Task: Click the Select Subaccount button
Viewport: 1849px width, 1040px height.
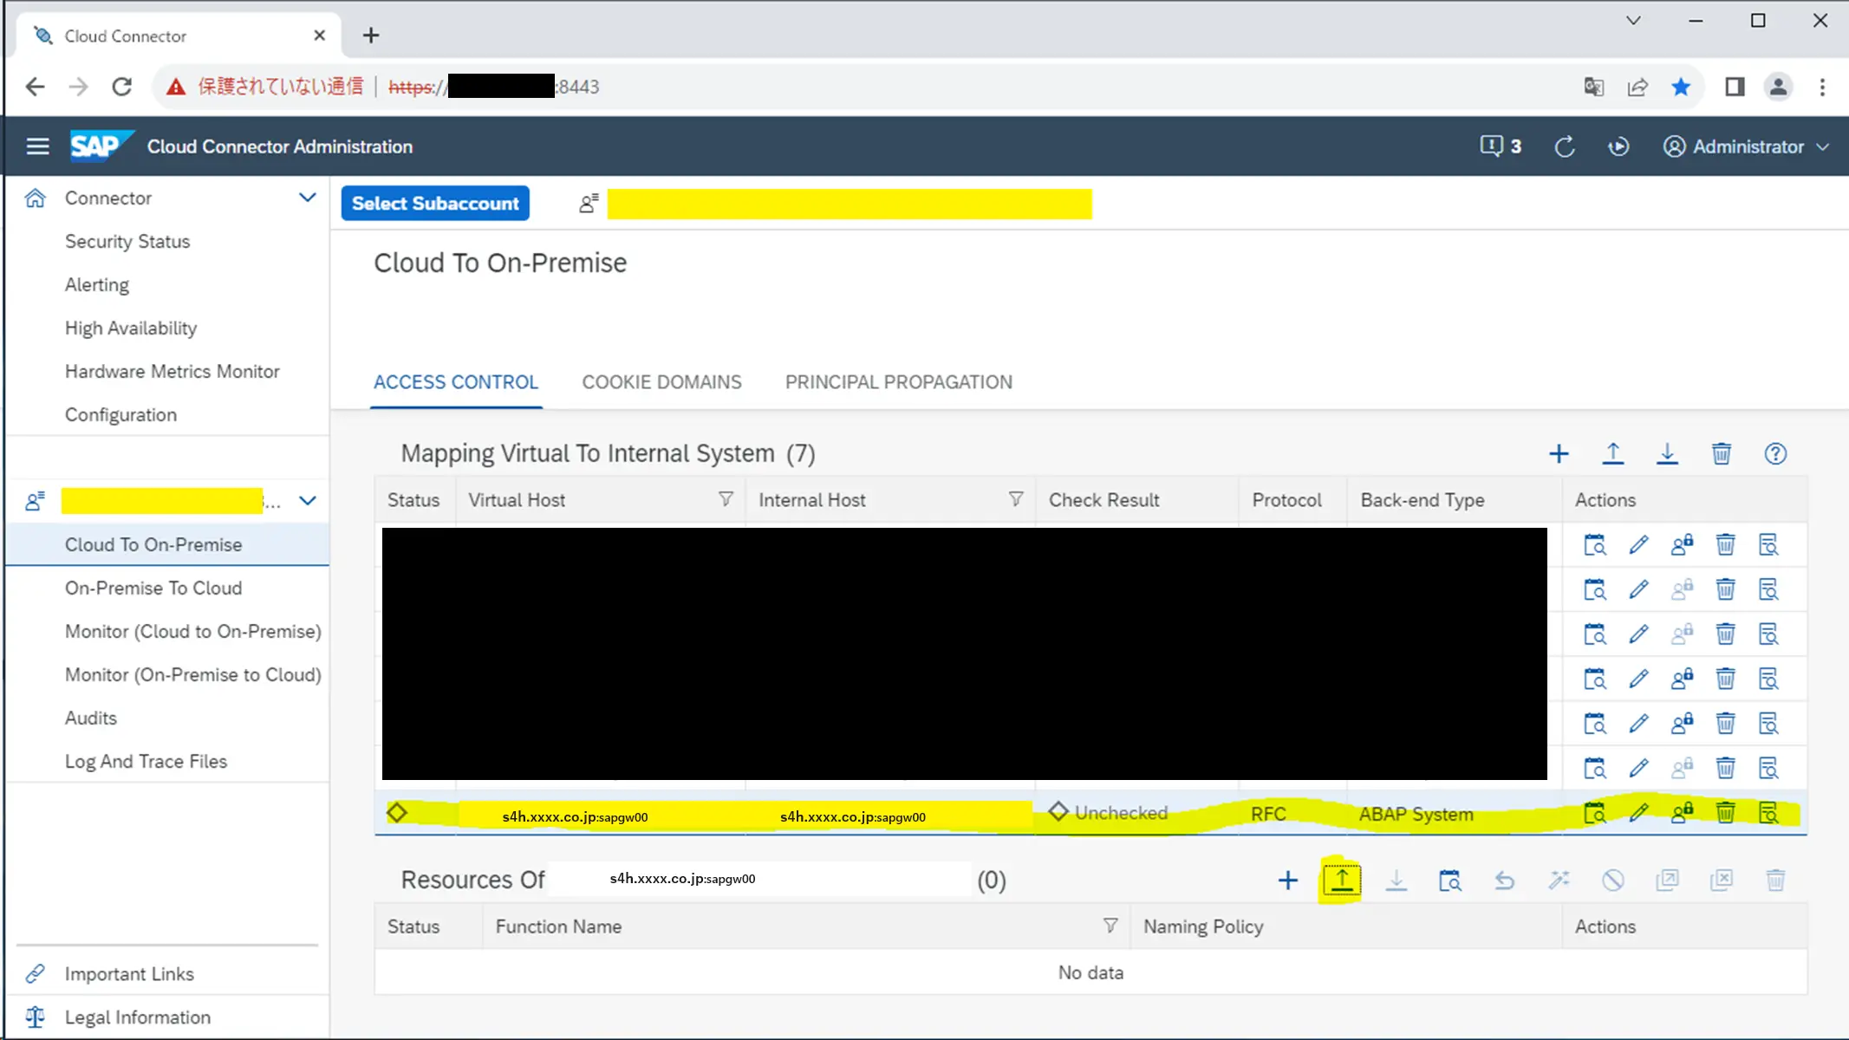Action: click(435, 204)
